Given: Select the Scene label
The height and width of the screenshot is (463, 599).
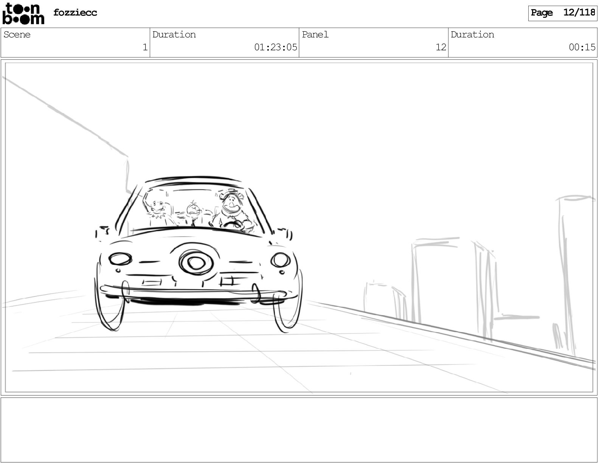Looking at the screenshot, I should coord(17,34).
